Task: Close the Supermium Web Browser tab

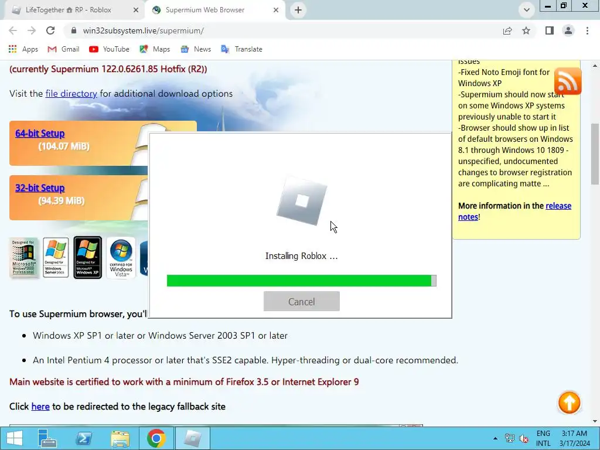Action: point(276,10)
